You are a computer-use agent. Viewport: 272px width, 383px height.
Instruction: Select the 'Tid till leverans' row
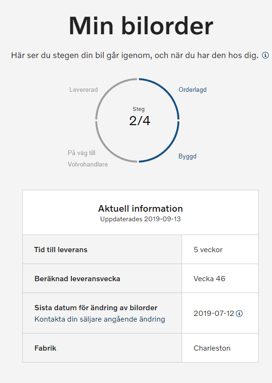(140, 249)
